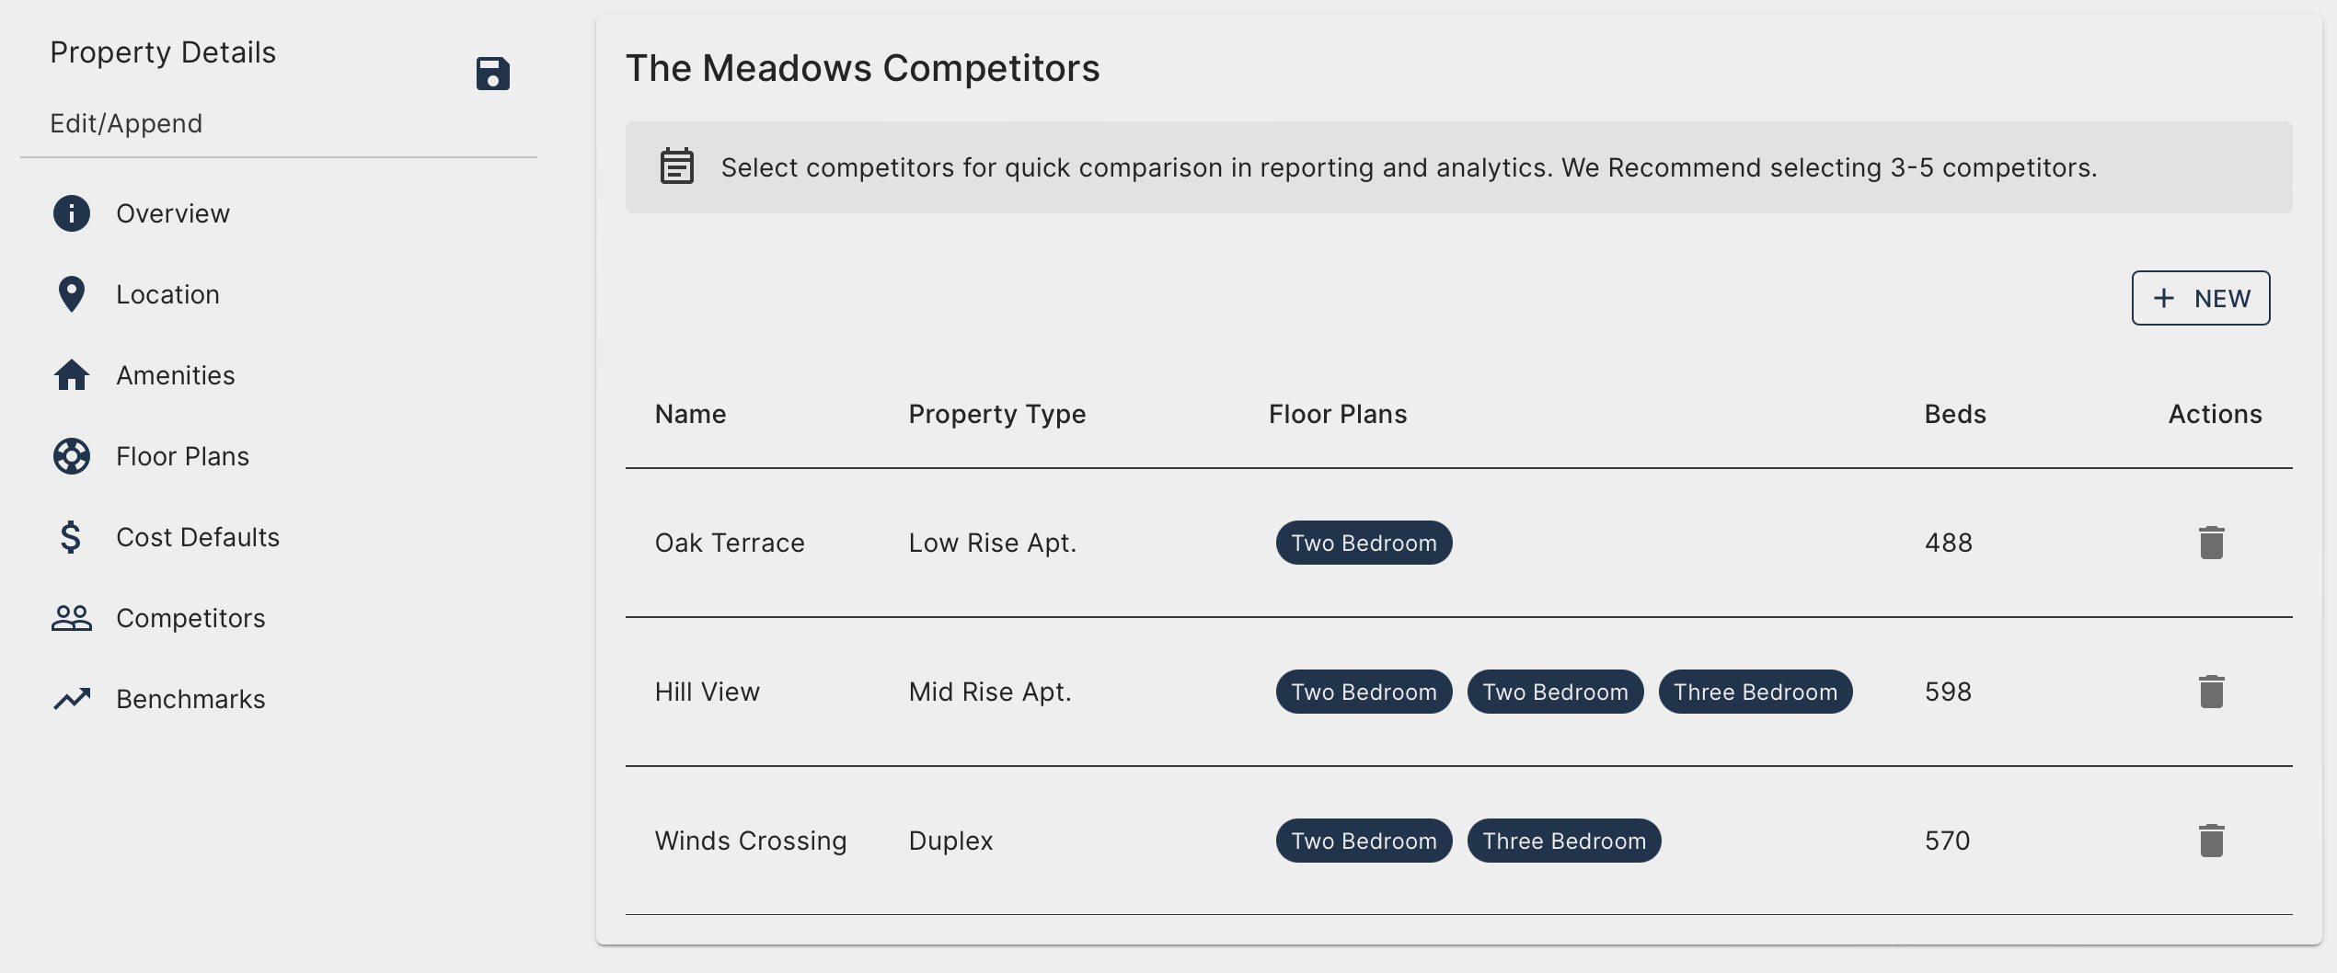Click the Floor Plans icon in sidebar
2337x973 pixels.
coord(72,456)
